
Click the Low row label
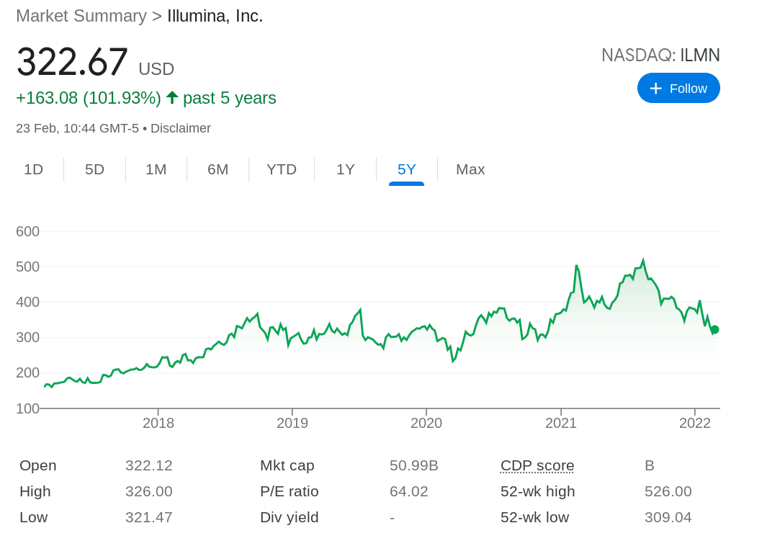coord(34,517)
